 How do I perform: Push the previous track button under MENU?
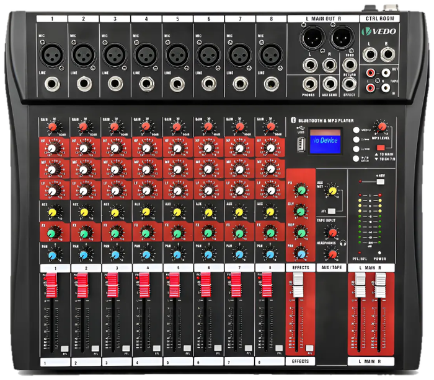pos(356,139)
